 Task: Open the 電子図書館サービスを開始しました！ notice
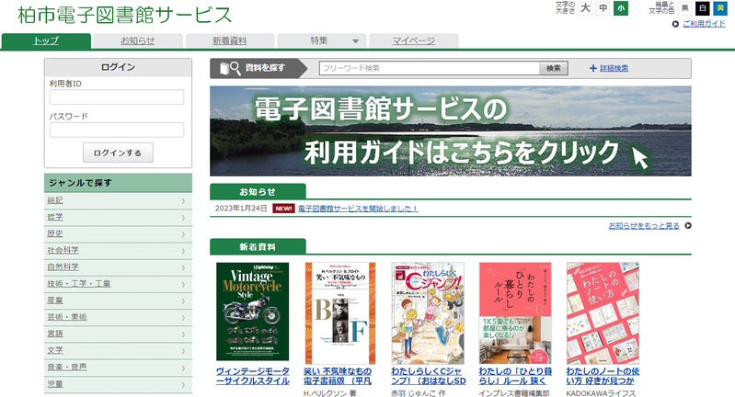point(358,209)
